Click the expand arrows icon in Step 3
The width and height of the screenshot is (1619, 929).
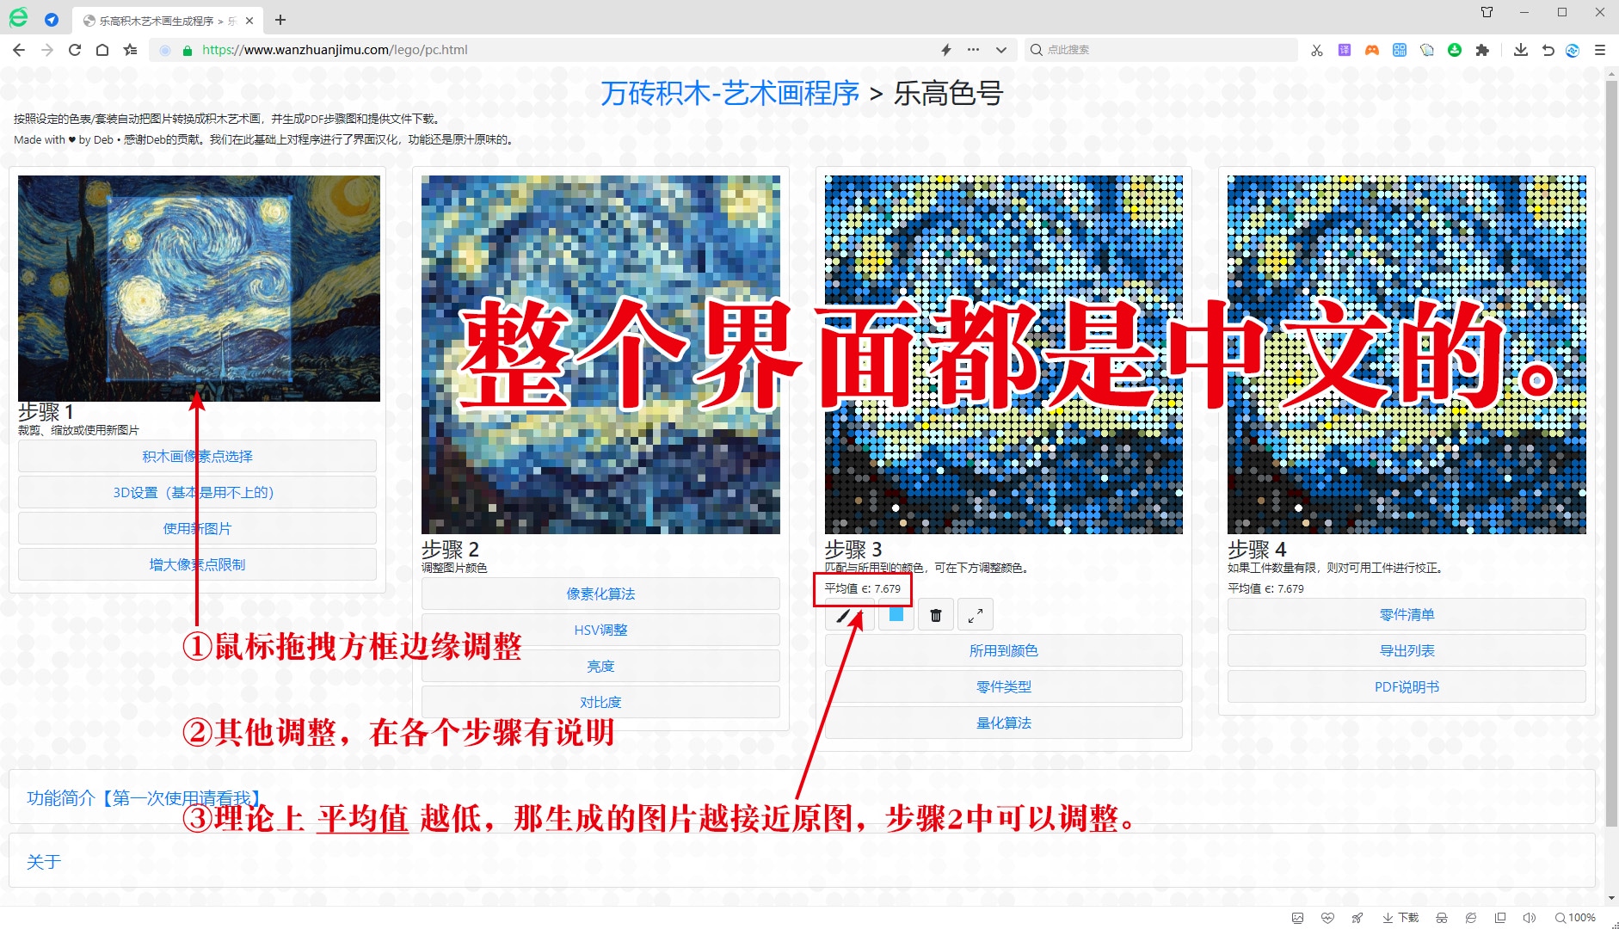tap(976, 615)
